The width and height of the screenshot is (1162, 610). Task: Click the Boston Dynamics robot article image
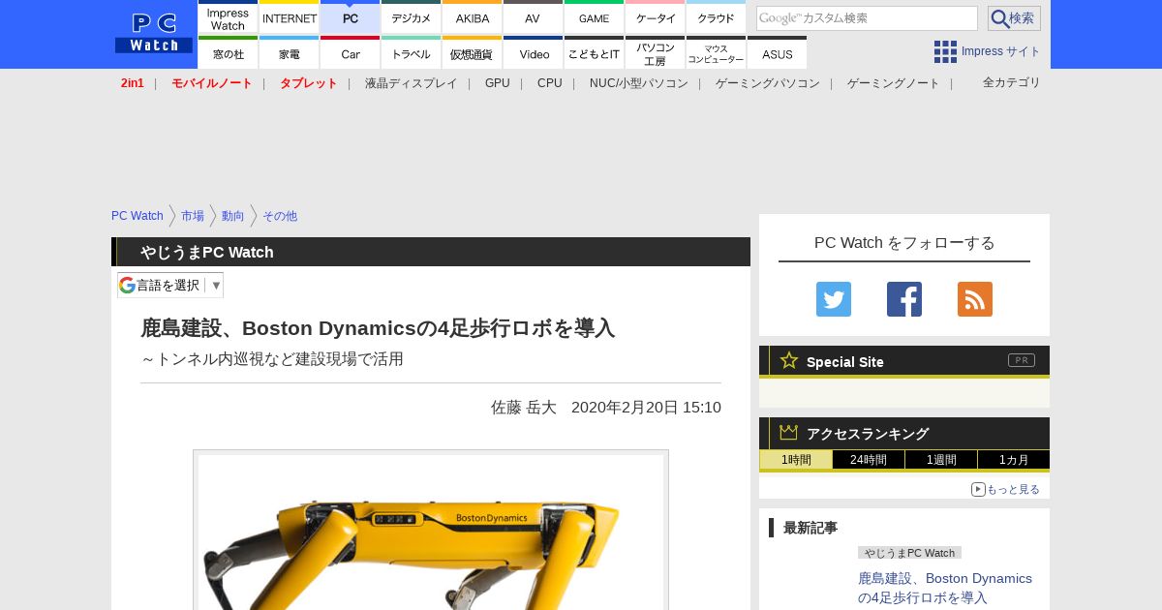(x=431, y=531)
